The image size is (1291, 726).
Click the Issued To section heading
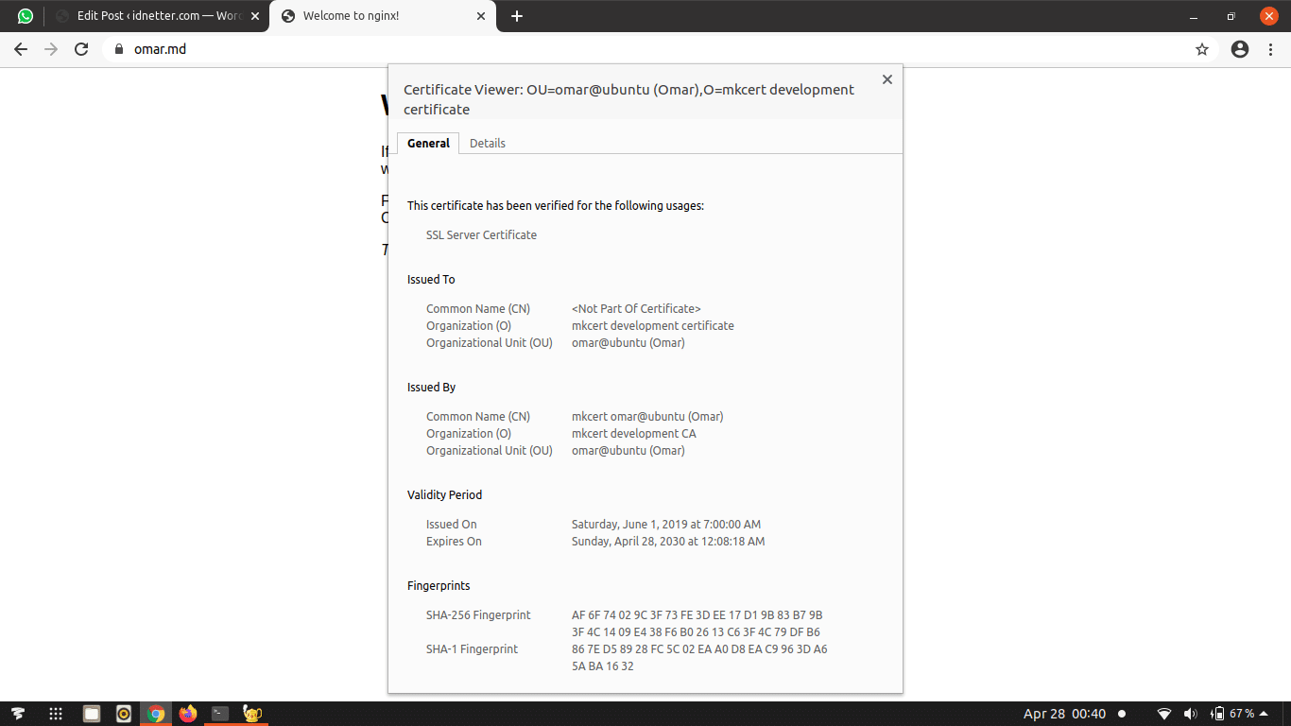pos(431,279)
